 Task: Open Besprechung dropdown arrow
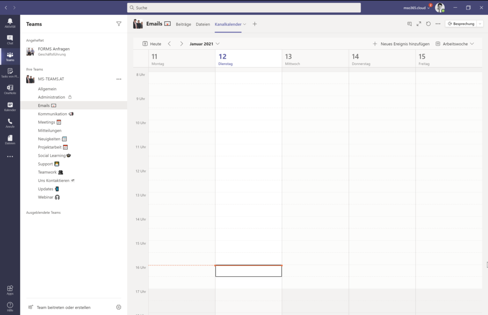tap(480, 24)
